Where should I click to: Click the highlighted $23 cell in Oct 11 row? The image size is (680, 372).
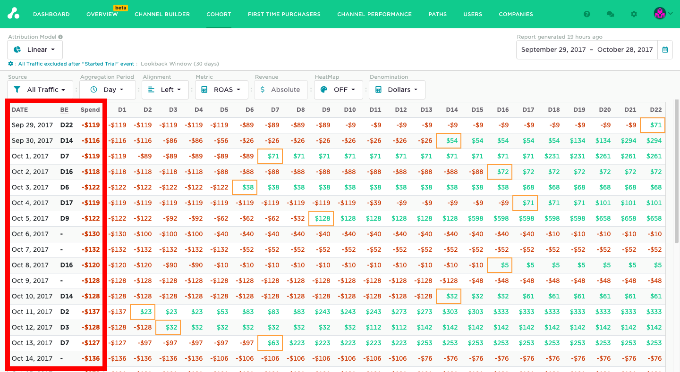tap(143, 312)
